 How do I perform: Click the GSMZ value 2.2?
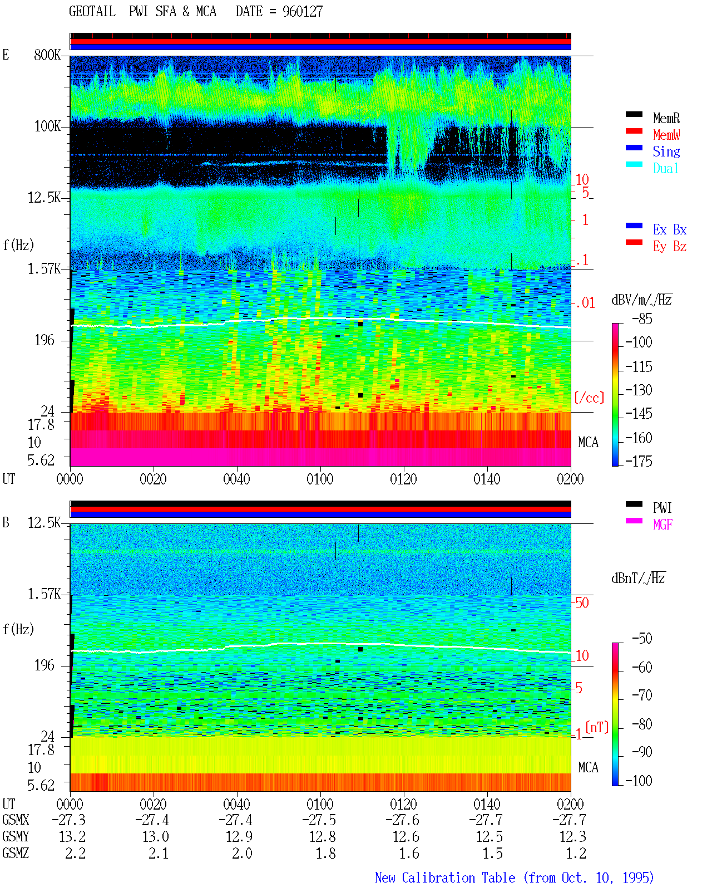tap(76, 854)
